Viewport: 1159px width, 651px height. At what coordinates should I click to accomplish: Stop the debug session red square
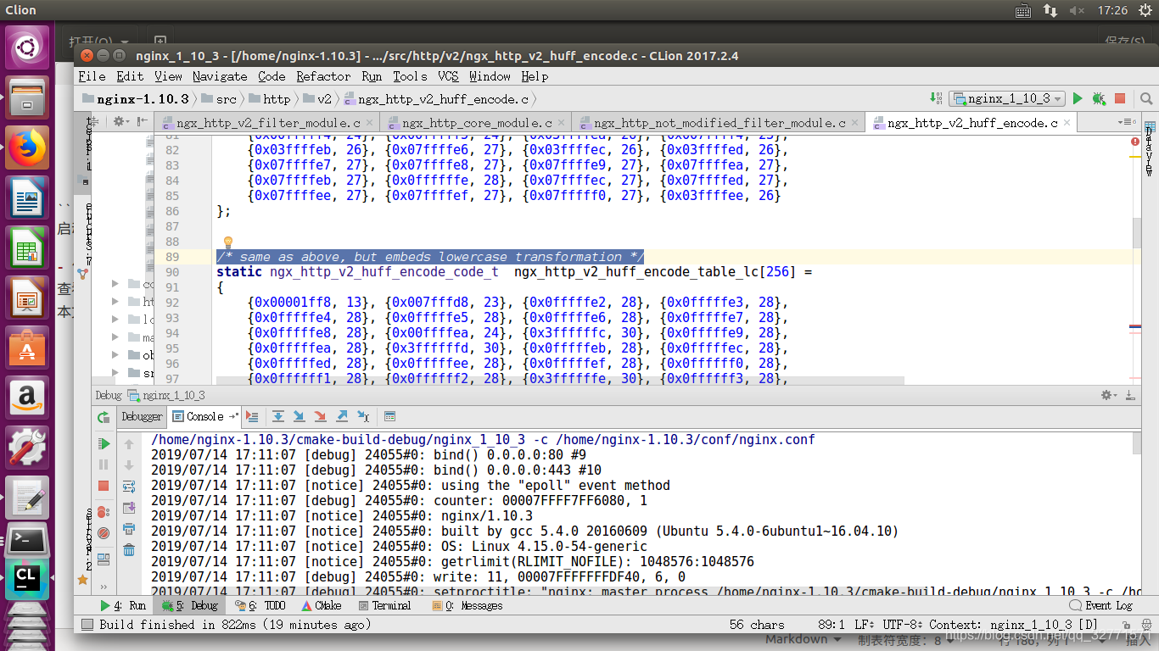click(x=104, y=486)
